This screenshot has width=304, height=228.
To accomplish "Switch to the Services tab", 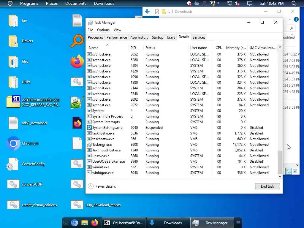I will (x=199, y=37).
